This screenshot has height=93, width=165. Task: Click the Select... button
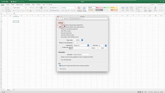click(x=94, y=48)
